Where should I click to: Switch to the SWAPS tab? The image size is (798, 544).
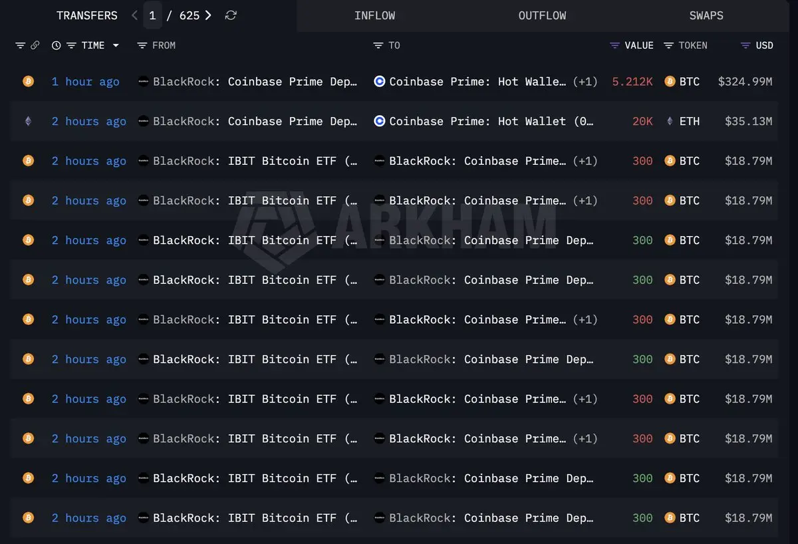(706, 15)
